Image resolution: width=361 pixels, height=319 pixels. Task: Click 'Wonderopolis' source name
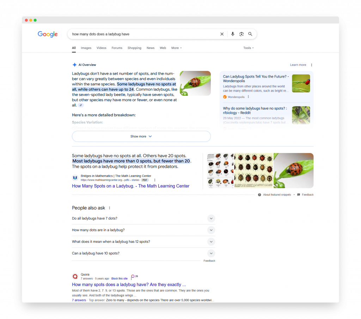[236, 97]
